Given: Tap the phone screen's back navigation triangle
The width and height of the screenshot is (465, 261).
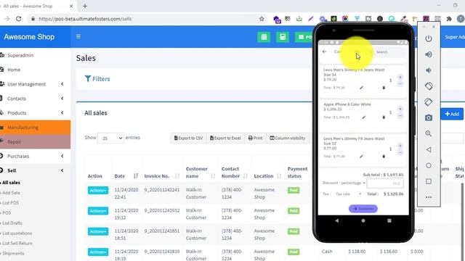Looking at the screenshot, I should pos(337,220).
